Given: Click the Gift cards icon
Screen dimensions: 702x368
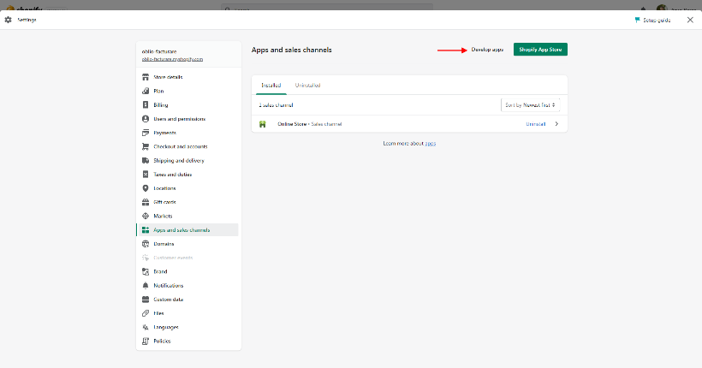Looking at the screenshot, I should 146,202.
